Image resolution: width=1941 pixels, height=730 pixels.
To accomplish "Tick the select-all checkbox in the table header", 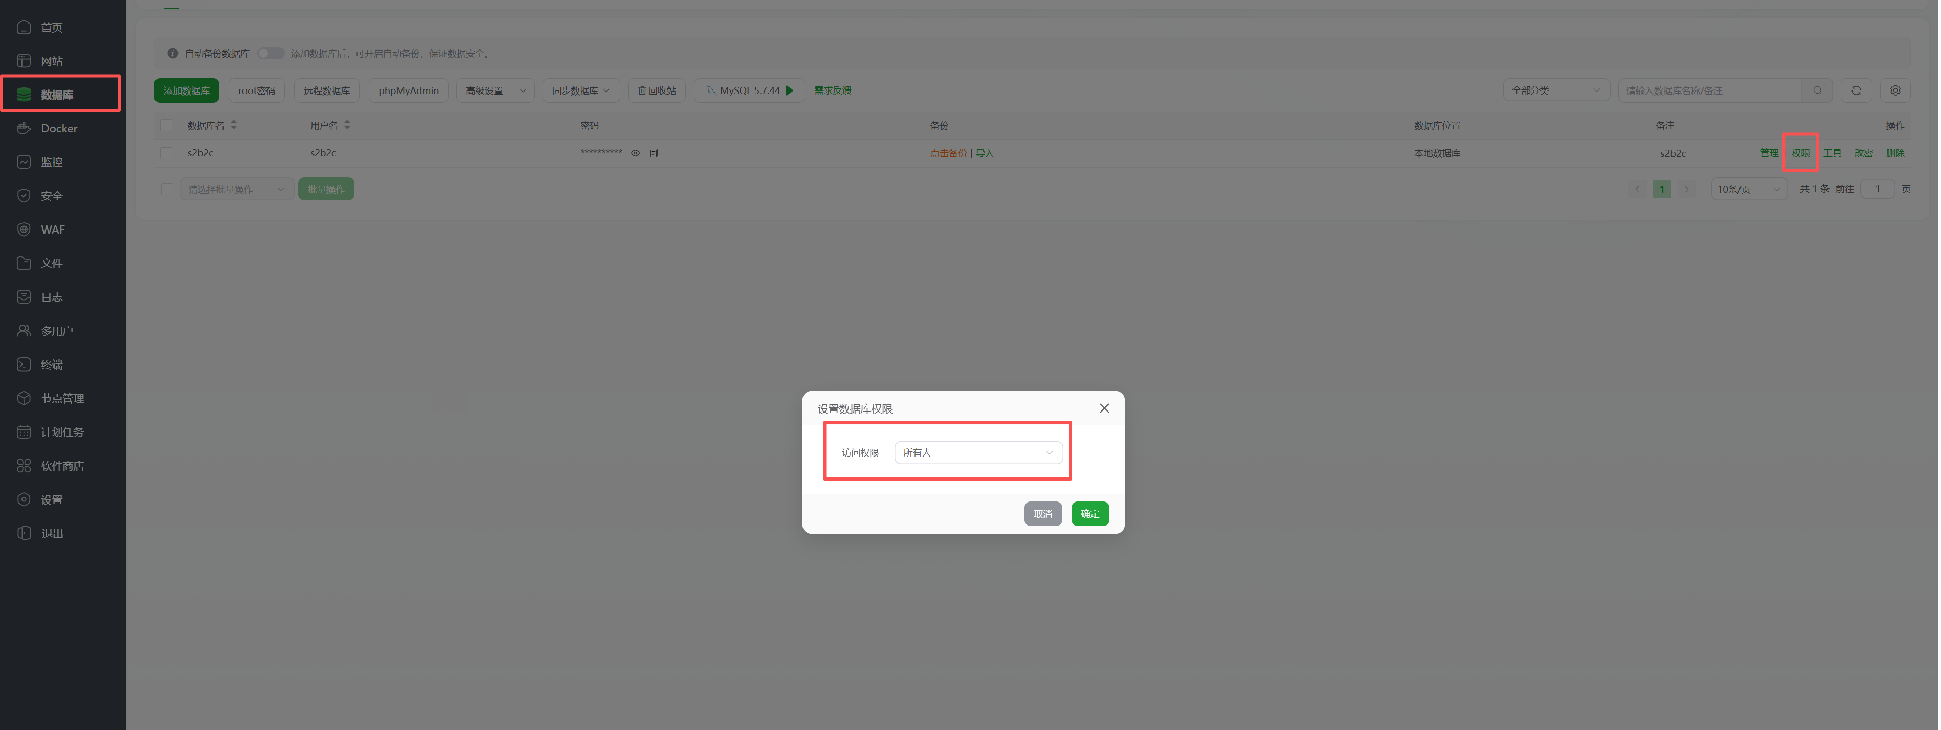I will [x=167, y=125].
